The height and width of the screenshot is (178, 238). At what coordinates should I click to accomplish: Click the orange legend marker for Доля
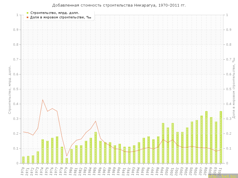click(27, 17)
